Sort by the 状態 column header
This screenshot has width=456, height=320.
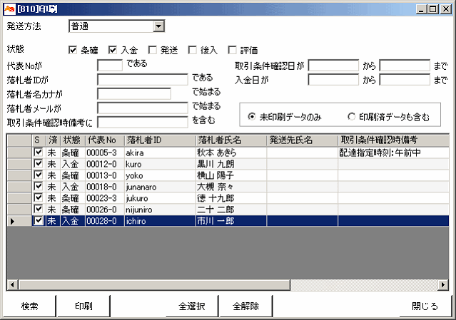[73, 140]
